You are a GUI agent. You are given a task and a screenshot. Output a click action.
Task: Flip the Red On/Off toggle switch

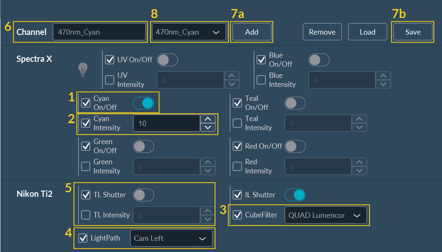[295, 146]
